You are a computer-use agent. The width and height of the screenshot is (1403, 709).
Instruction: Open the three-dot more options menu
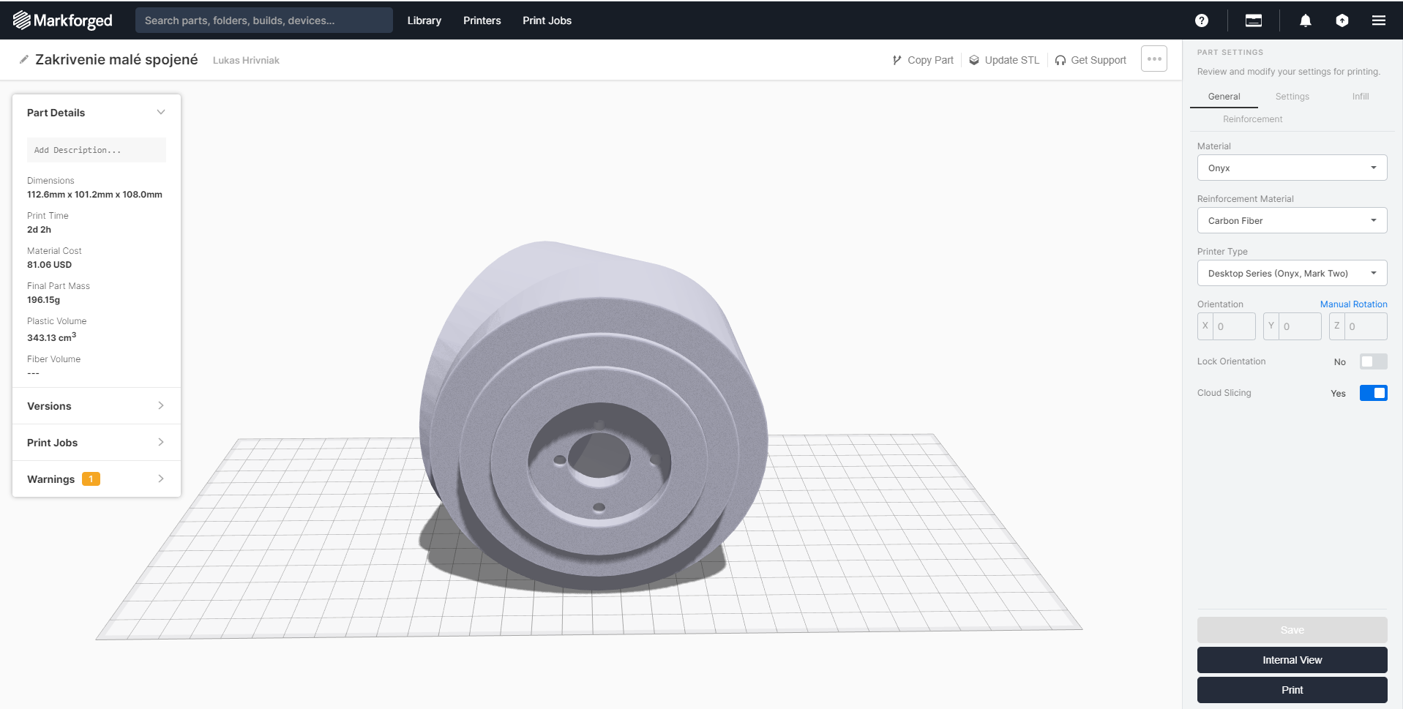click(x=1154, y=59)
